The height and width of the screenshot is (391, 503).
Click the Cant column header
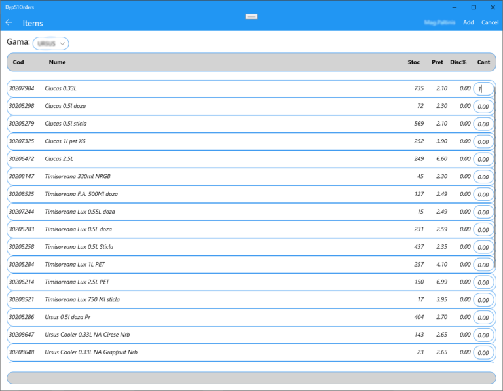483,62
